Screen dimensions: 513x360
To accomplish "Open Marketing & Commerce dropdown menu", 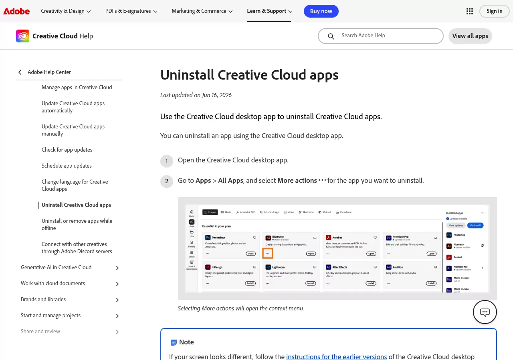I will [x=202, y=11].
